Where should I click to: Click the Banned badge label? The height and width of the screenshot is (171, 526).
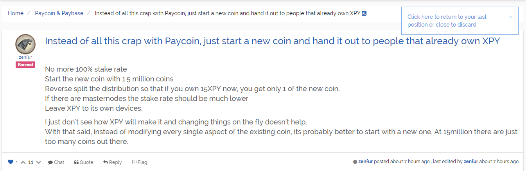[x=25, y=65]
